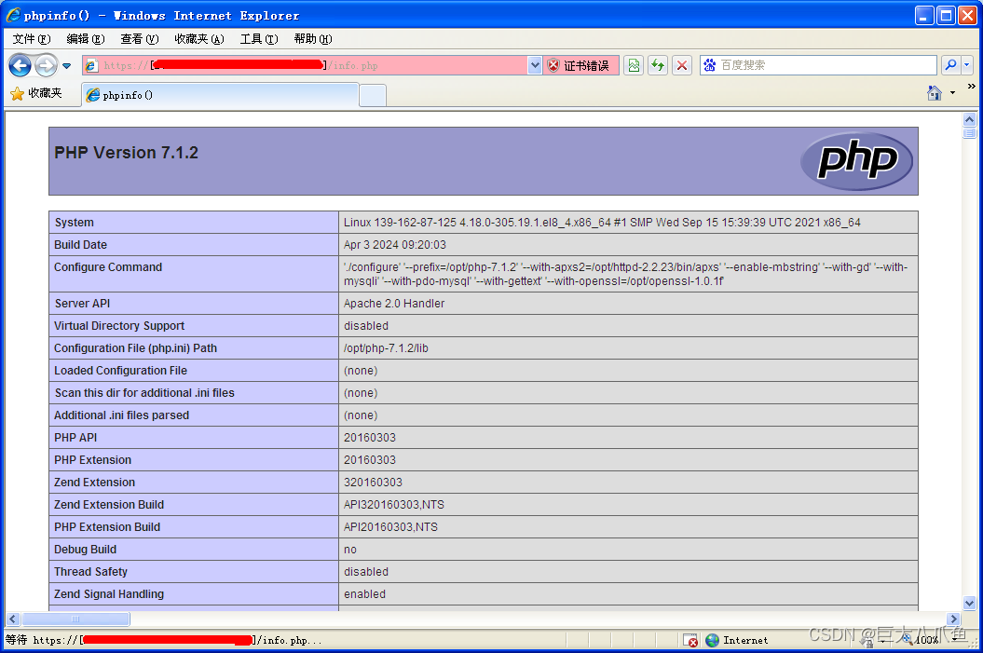983x653 pixels.
Task: Open the 工具(T) menu
Action: pyautogui.click(x=259, y=39)
